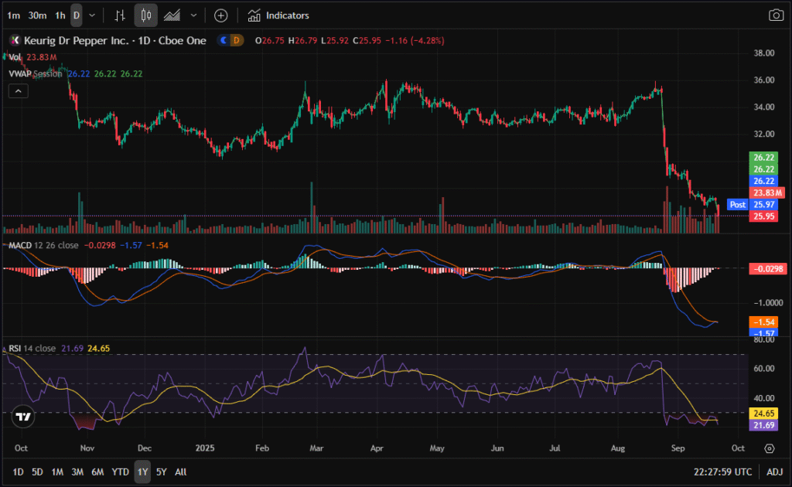Expand the chart style dropdown arrow
Screen dimensions: 792x487
(193, 15)
